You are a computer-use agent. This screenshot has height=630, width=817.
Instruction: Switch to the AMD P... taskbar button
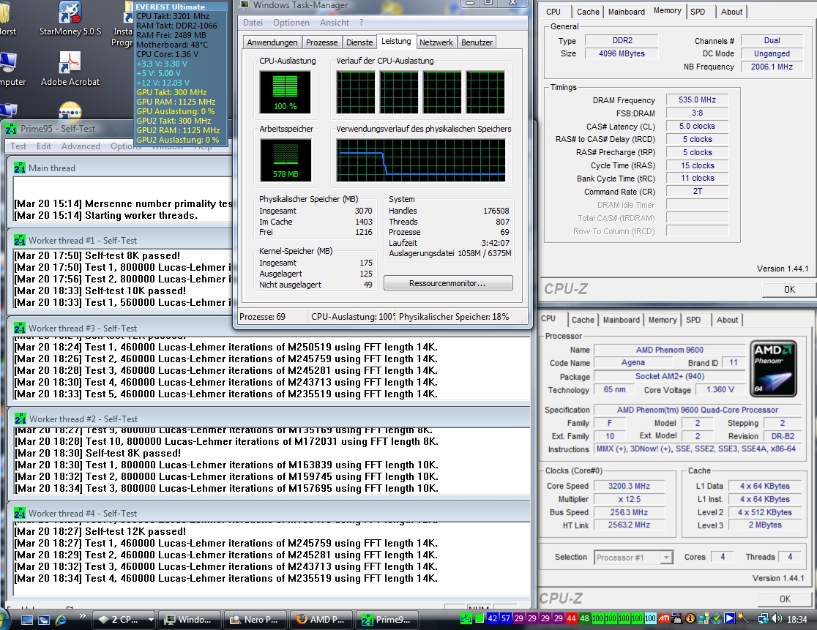click(321, 620)
